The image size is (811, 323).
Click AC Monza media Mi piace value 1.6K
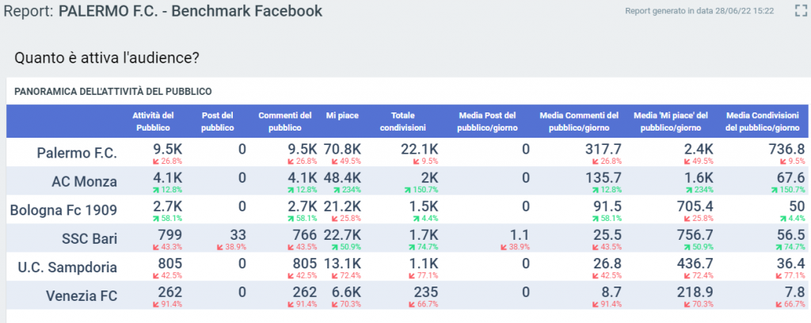[699, 178]
